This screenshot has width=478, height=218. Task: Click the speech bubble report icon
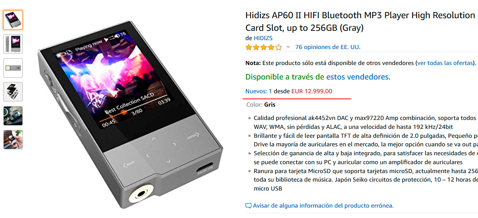tap(249, 206)
